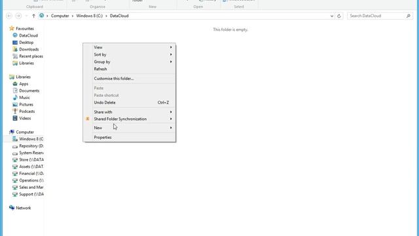Open the address bar history dropdown
Image resolution: width=419 pixels, height=236 pixels.
tap(332, 16)
